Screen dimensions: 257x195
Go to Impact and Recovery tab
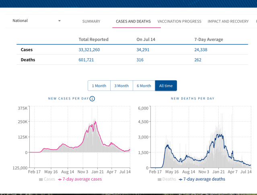(x=228, y=21)
